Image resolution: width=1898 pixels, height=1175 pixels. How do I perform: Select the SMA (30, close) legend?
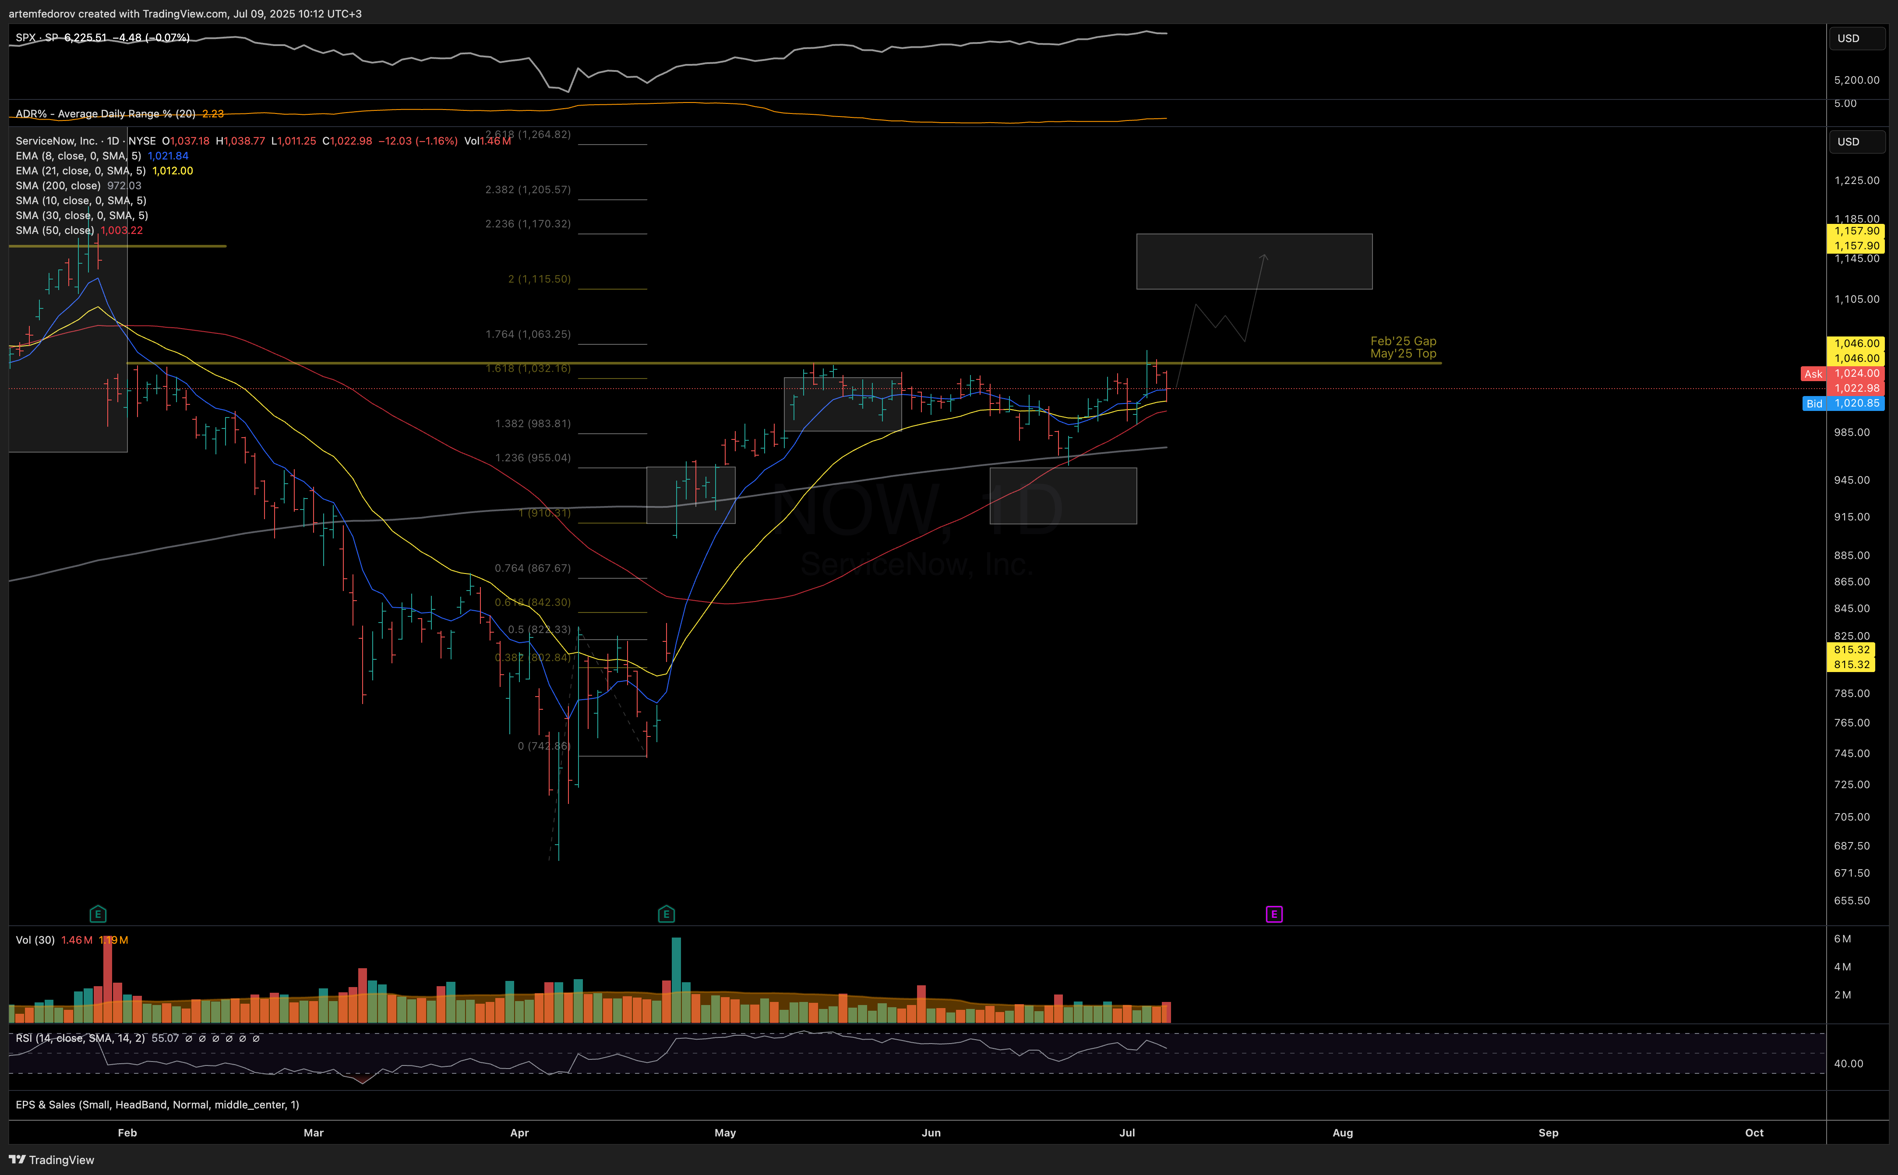tap(81, 215)
